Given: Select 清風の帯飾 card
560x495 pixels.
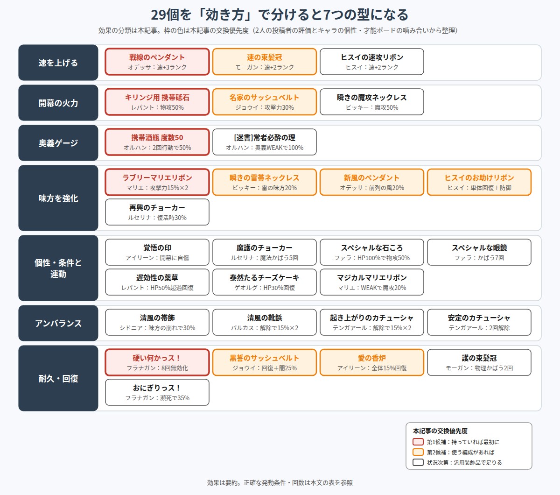Looking at the screenshot, I should click(157, 322).
